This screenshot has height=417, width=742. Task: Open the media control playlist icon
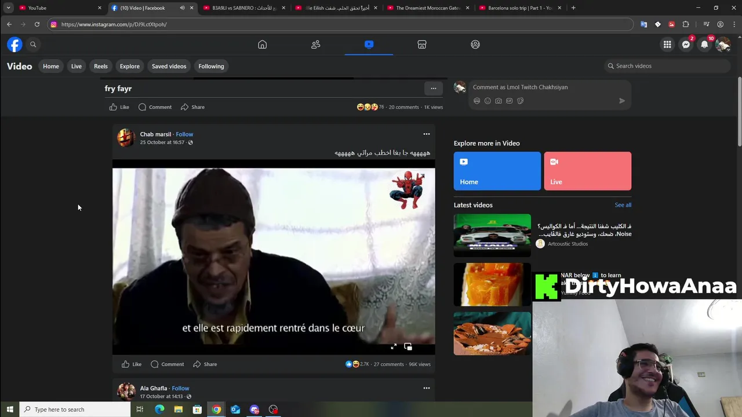(706, 24)
